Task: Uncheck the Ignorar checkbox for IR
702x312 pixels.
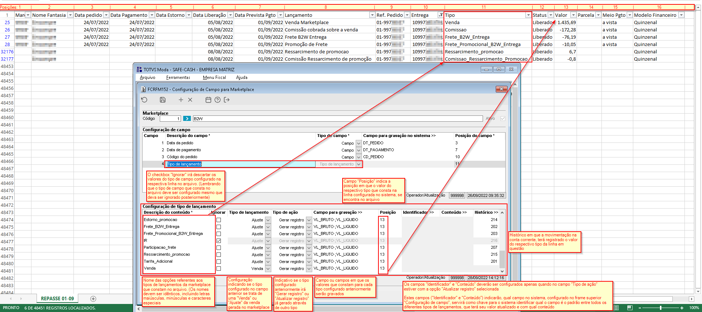Action: [219, 241]
